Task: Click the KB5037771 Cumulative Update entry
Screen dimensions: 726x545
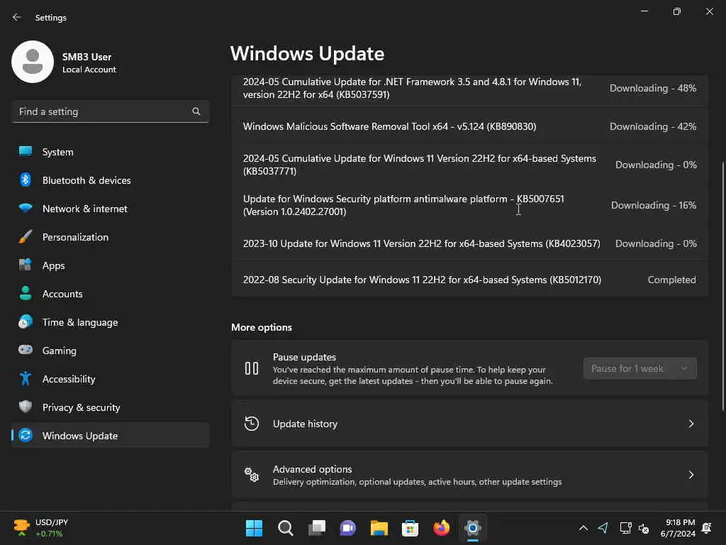Action: pos(469,165)
